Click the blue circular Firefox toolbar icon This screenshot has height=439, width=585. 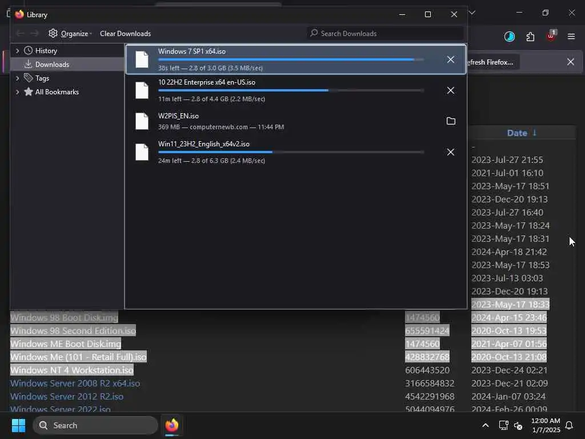point(509,37)
